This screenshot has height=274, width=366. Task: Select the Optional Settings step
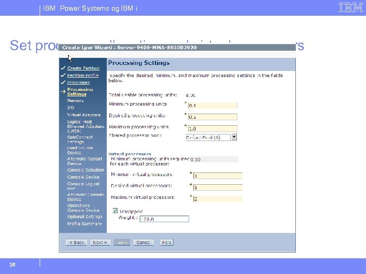(x=85, y=217)
